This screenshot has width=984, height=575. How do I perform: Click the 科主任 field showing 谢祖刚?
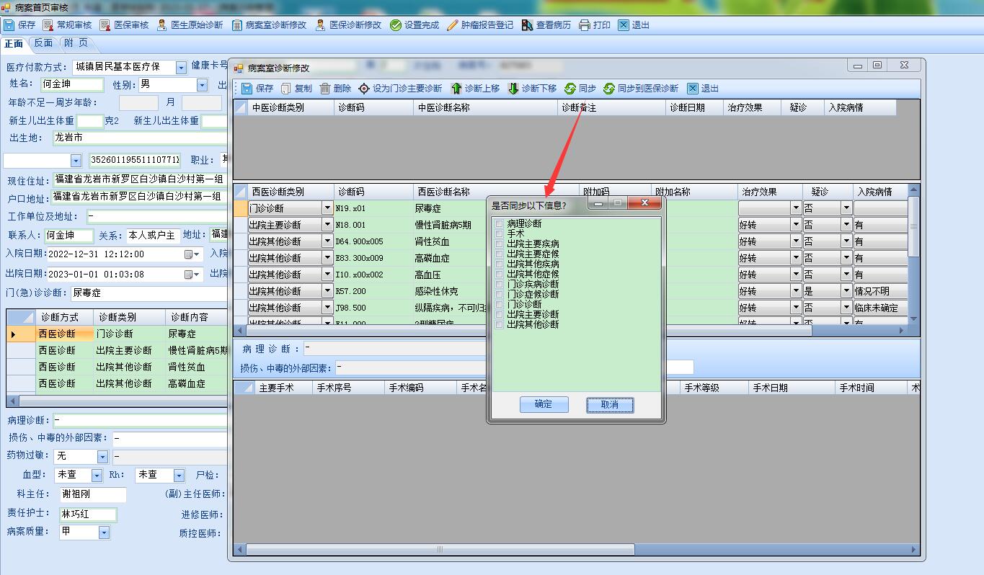click(92, 494)
